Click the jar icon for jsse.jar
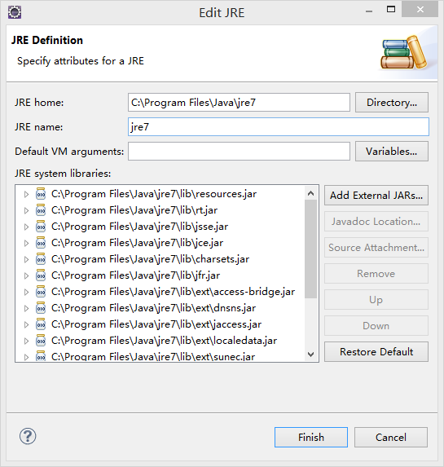Image resolution: width=444 pixels, height=467 pixels. coord(41,227)
